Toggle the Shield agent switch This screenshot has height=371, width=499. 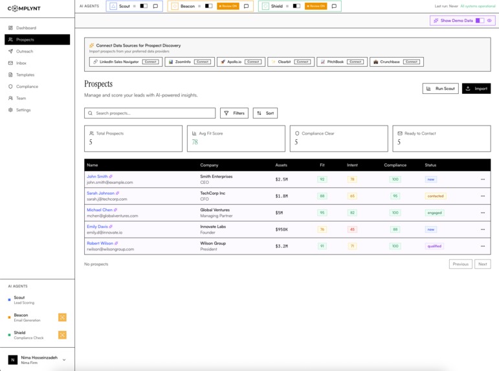pos(296,6)
